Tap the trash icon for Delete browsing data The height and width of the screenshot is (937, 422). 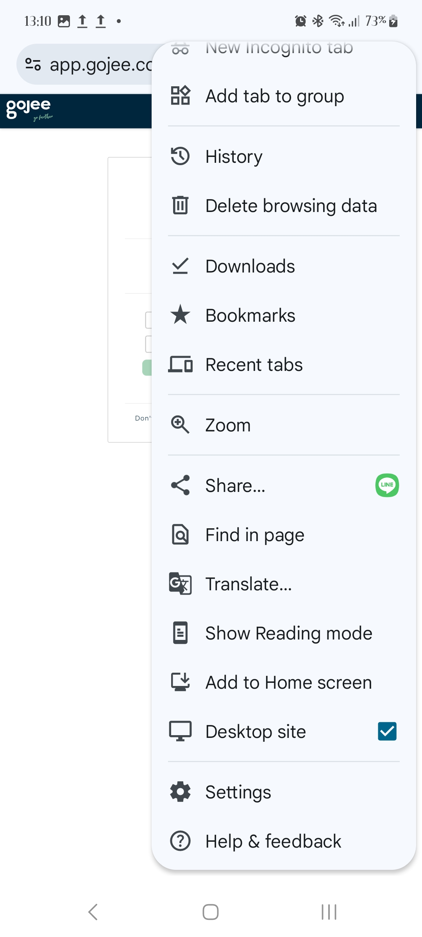pyautogui.click(x=180, y=205)
